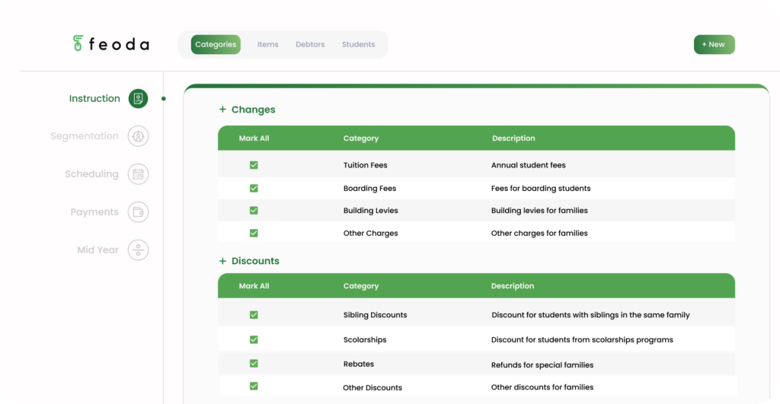Open the Scheduling calendar icon
The height and width of the screenshot is (404, 780).
tap(139, 174)
